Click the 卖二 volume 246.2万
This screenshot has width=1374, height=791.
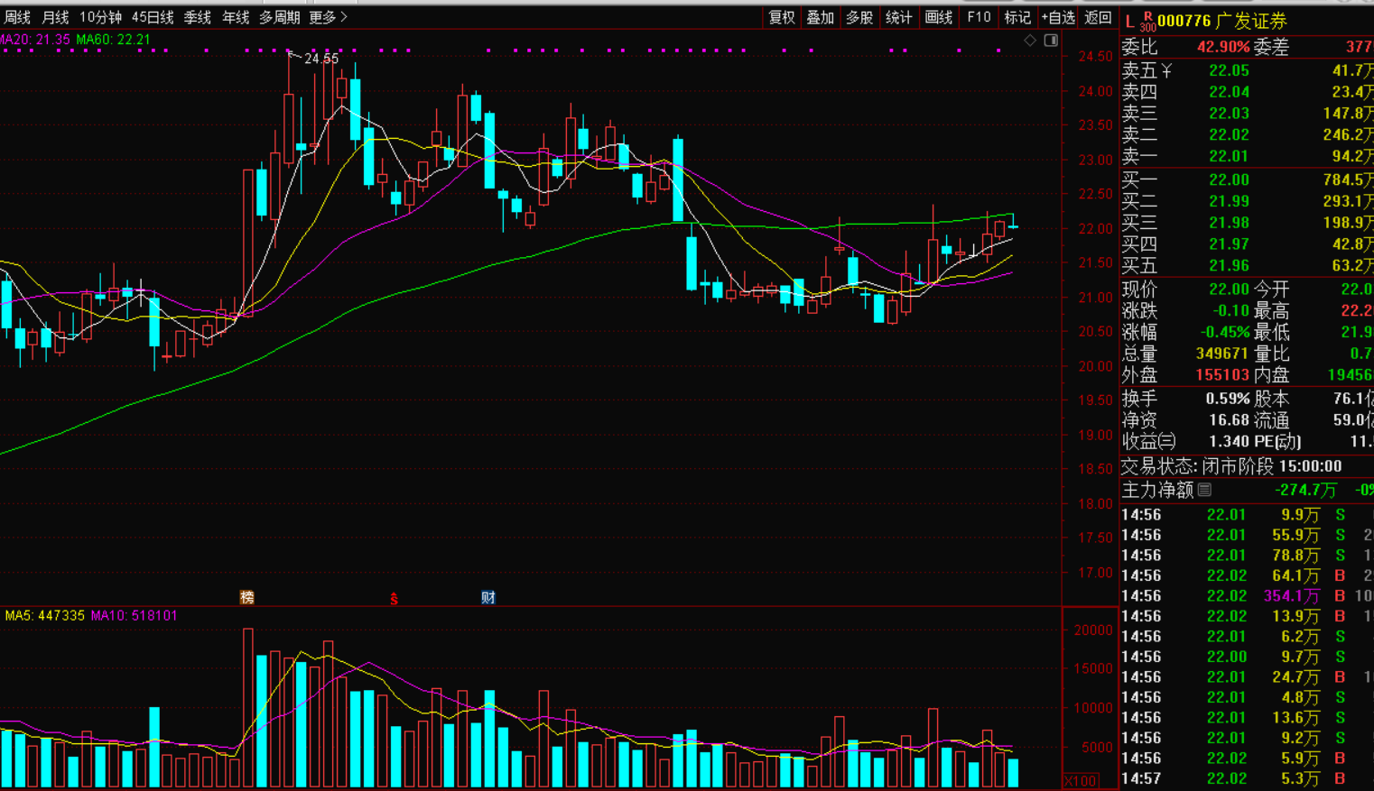(x=1347, y=135)
